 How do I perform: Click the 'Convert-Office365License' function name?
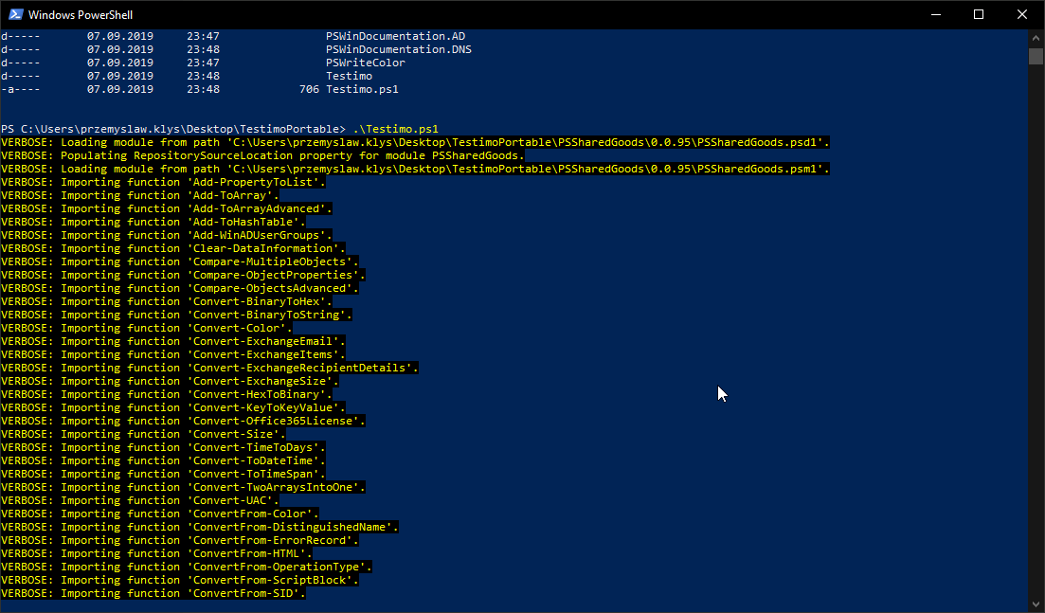pos(276,421)
